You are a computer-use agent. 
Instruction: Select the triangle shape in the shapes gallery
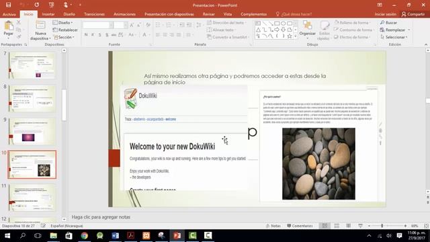(258, 30)
